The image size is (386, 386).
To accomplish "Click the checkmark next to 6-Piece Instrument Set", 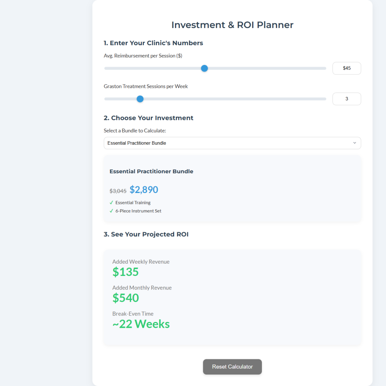I will 111,211.
